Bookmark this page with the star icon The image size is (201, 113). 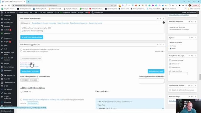coord(115,6)
